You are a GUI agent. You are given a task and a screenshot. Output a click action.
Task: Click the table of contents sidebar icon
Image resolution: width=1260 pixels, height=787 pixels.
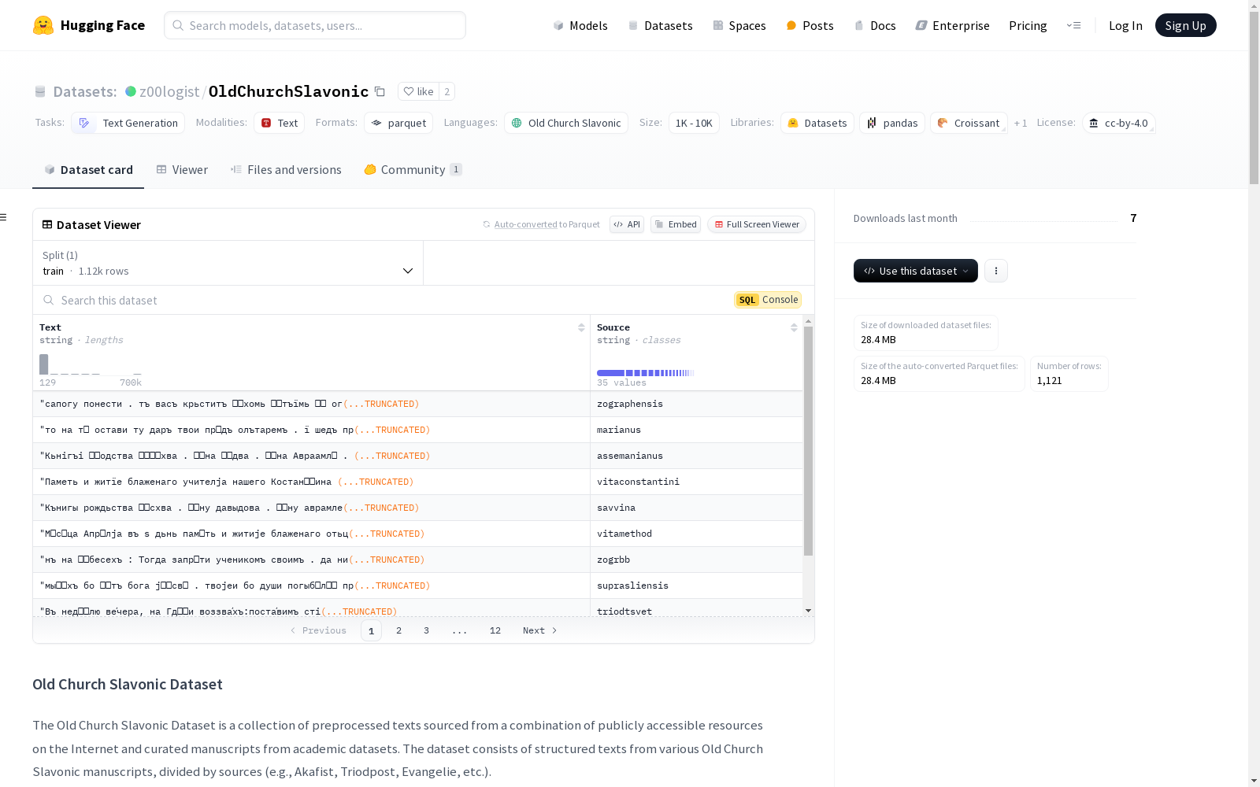pyautogui.click(x=4, y=217)
